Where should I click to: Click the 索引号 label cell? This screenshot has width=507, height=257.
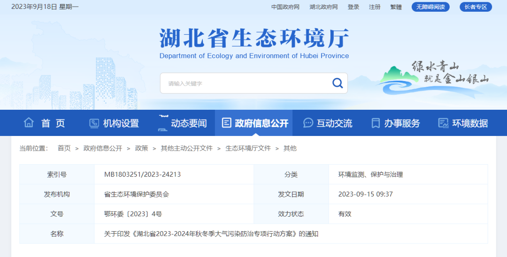57,174
